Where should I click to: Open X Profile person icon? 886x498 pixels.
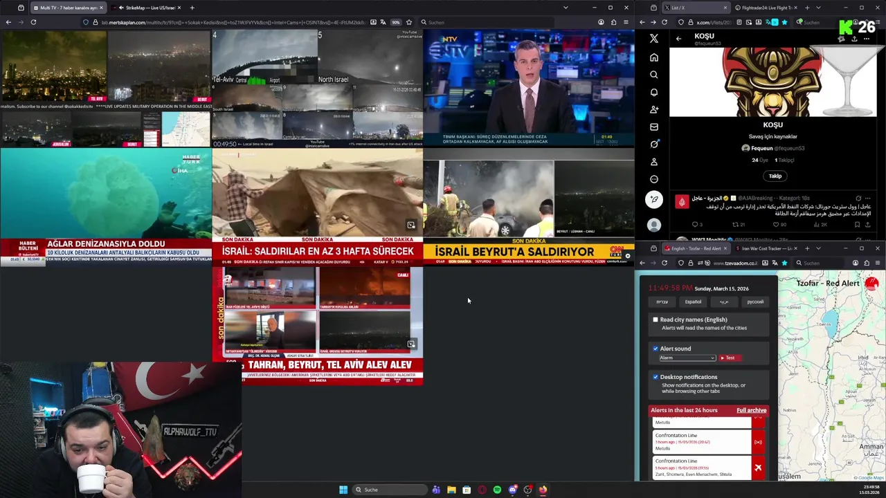(653, 161)
